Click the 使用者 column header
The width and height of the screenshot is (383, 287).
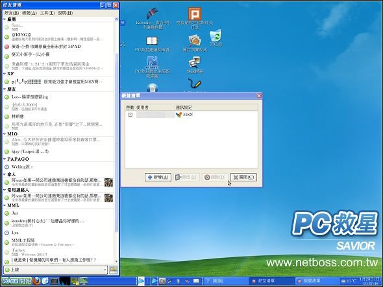pos(155,108)
